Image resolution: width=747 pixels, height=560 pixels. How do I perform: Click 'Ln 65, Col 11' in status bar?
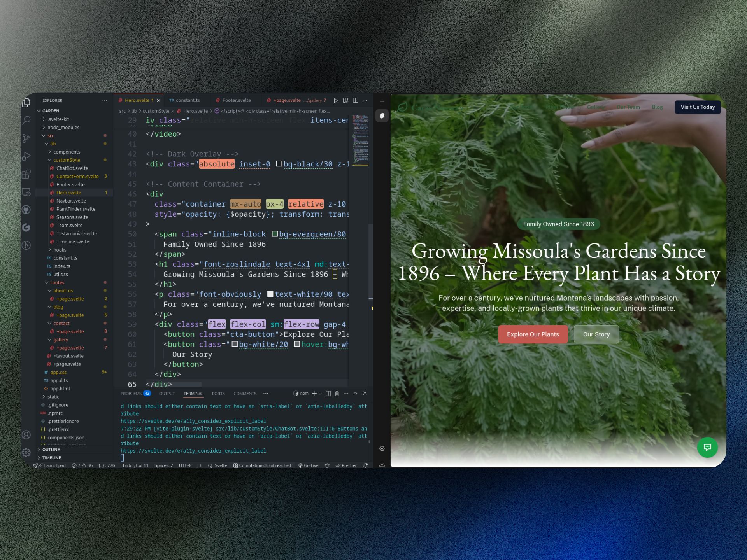[x=135, y=465]
